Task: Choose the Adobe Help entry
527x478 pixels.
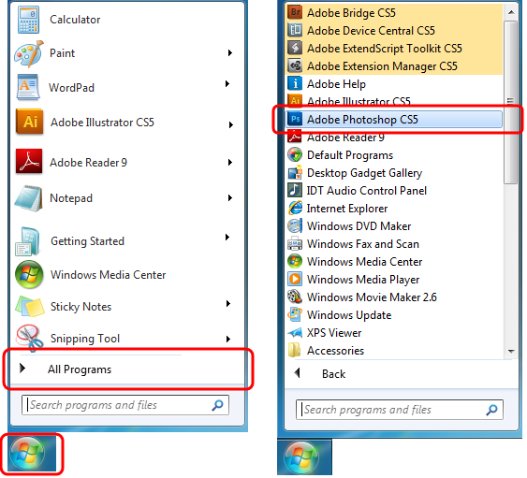Action: click(x=394, y=83)
